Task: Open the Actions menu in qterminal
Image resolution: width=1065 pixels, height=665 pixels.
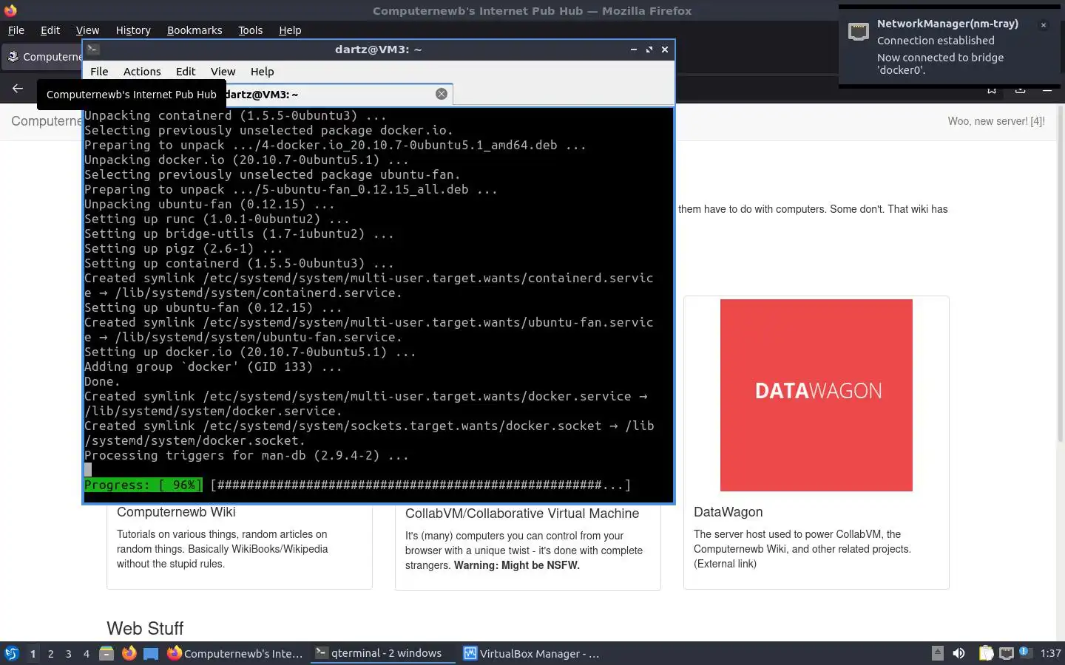Action: 142,72
